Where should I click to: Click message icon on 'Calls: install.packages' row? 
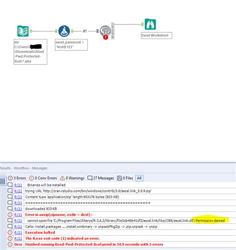[x=10, y=227]
